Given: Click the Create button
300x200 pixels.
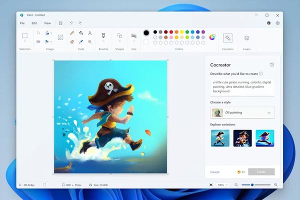Looking at the screenshot, I should pyautogui.click(x=261, y=172).
